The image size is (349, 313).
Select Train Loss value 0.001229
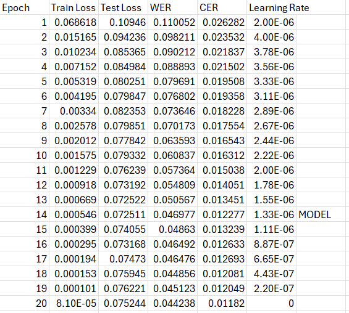tap(74, 170)
